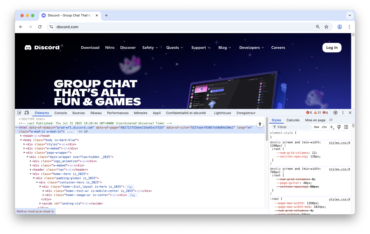Open the Download nav link
370x234 pixels.
90,48
